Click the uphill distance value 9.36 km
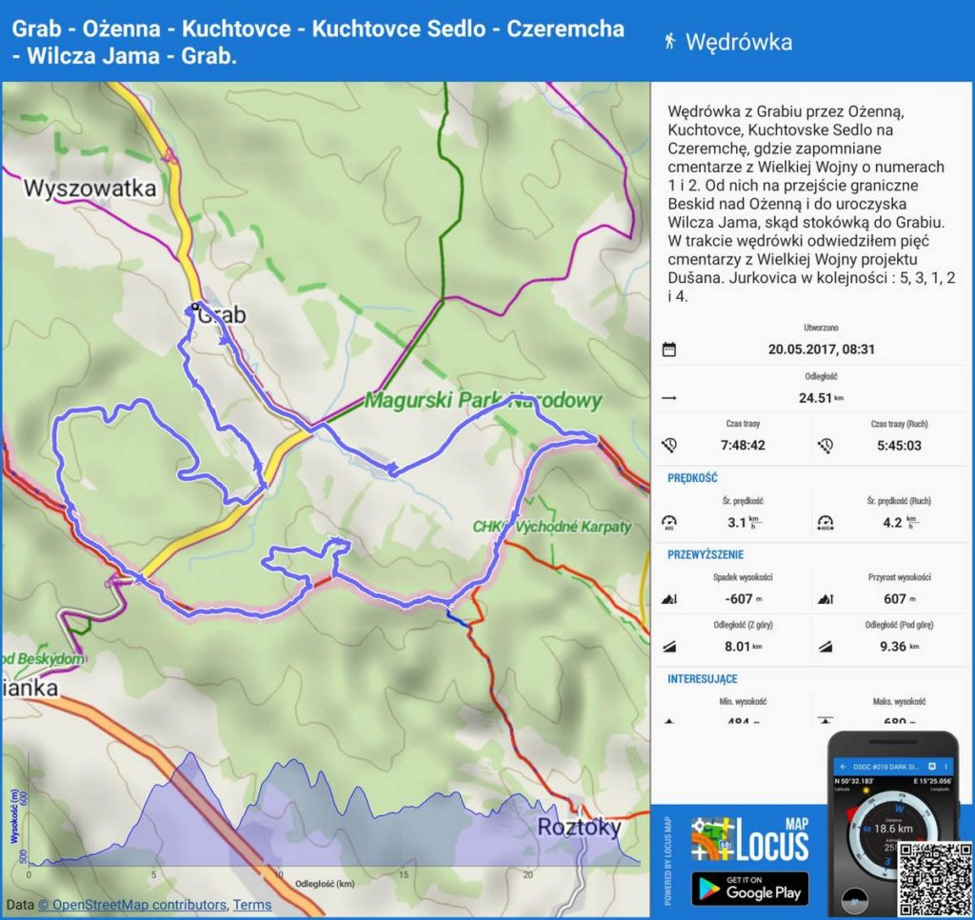This screenshot has height=920, width=975. 899,647
